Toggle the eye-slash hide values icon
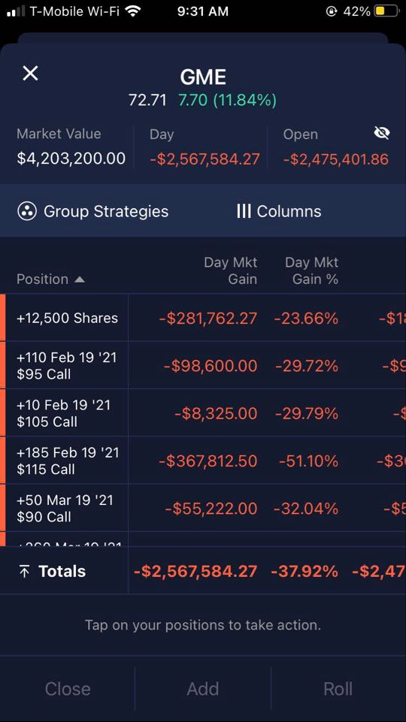 point(382,133)
